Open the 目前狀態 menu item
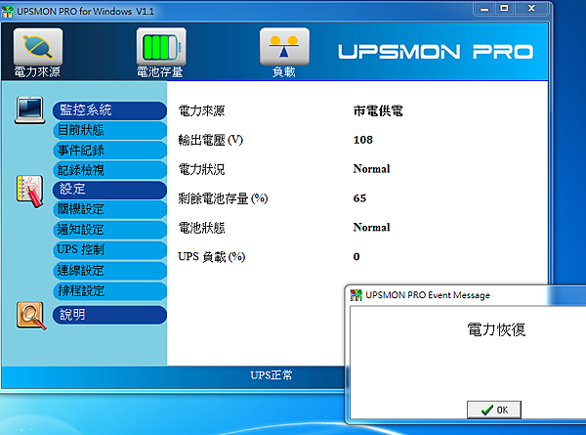 pos(109,131)
